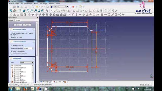Select Constraint2 (80 mm) in the list
The height and width of the screenshot is (91, 162).
click(x=20, y=68)
